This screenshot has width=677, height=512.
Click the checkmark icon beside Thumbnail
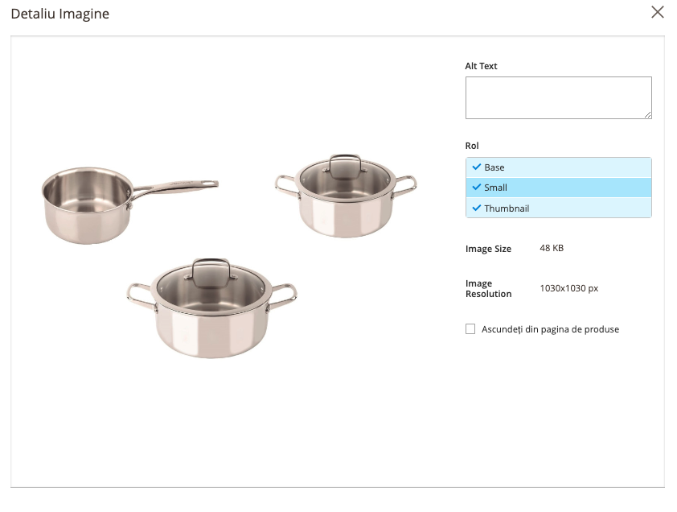476,208
